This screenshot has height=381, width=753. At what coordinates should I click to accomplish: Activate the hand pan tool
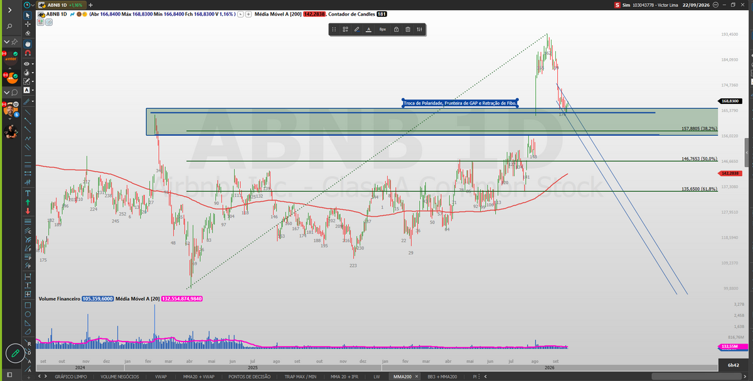[x=28, y=44]
